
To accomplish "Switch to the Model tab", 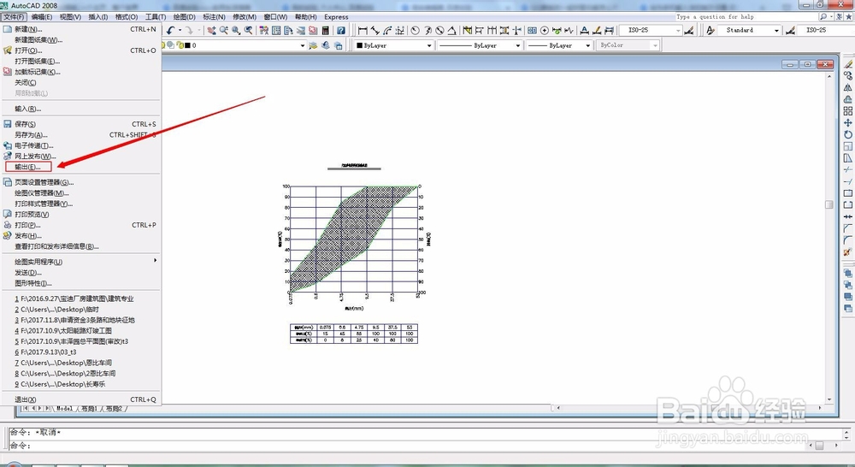I will click(x=64, y=409).
